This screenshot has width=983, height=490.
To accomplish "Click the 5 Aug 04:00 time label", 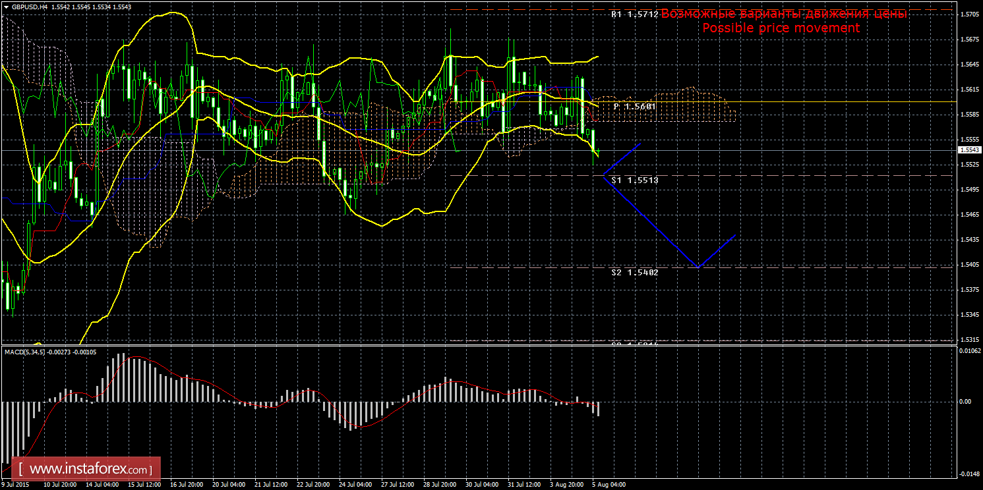I will [609, 485].
